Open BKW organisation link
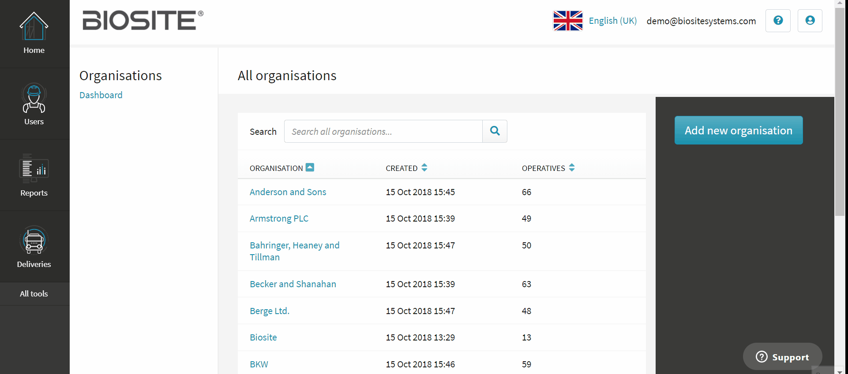The image size is (848, 374). pos(259,364)
